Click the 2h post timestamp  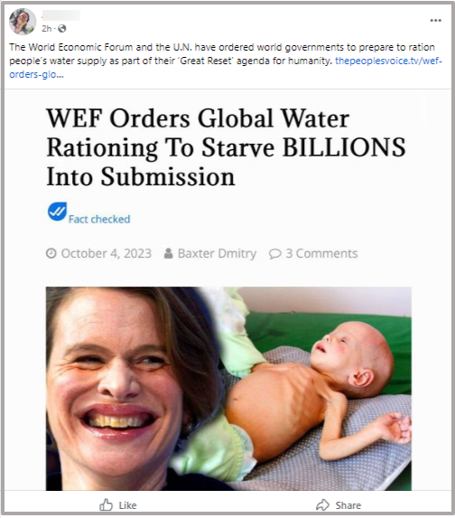coord(47,29)
